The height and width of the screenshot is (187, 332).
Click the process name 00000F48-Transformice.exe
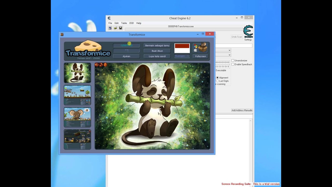tap(181, 26)
